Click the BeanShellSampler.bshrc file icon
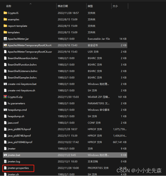This screenshot has width=166, height=176. click(5, 77)
